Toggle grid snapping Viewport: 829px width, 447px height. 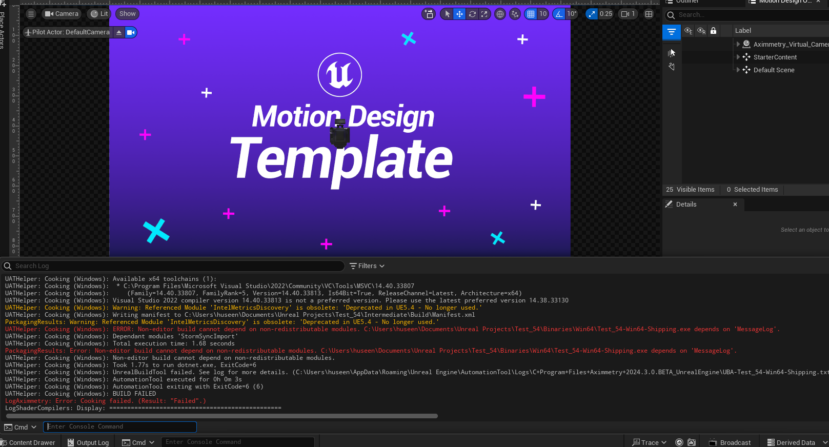coord(531,14)
